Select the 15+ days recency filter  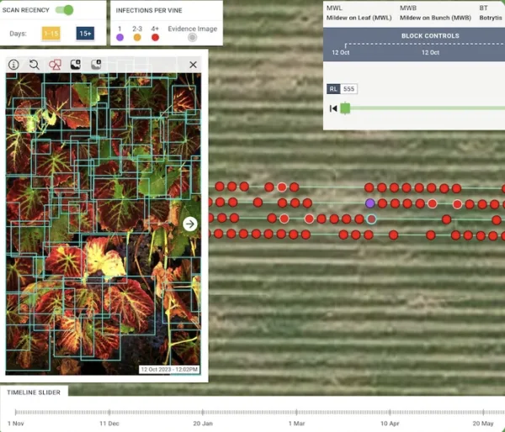[x=85, y=34]
